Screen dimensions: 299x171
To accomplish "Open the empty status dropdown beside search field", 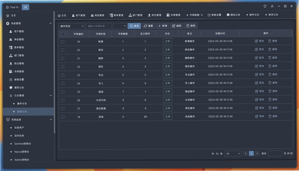I will (120, 26).
